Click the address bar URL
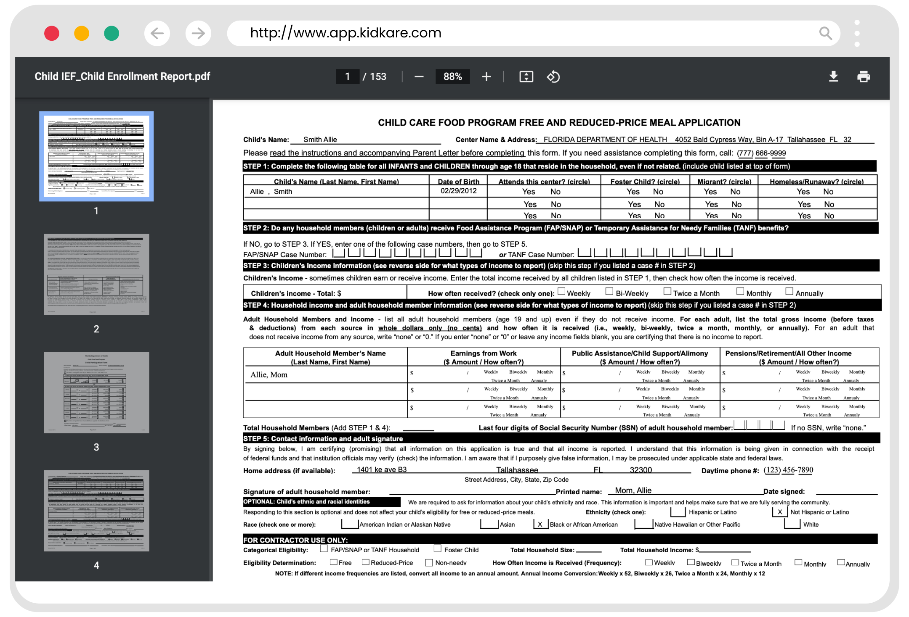This screenshot has height=617, width=909. 346,33
